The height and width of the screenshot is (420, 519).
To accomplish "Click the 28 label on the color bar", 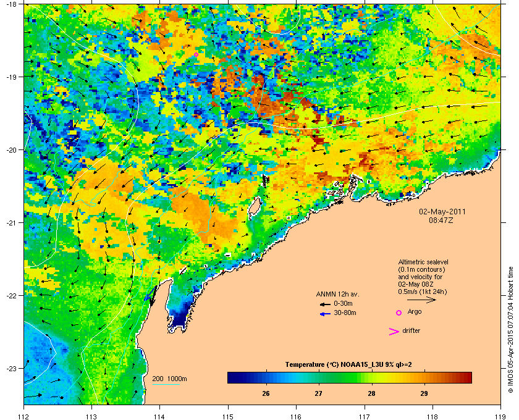I will pos(371,393).
